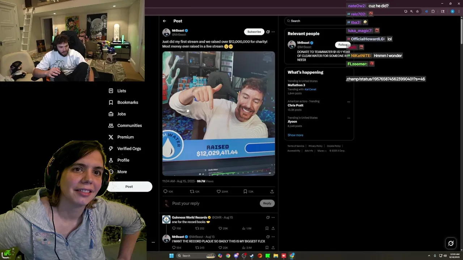Click the Grok floating button at bottom right
This screenshot has height=260, width=463.
[451, 243]
